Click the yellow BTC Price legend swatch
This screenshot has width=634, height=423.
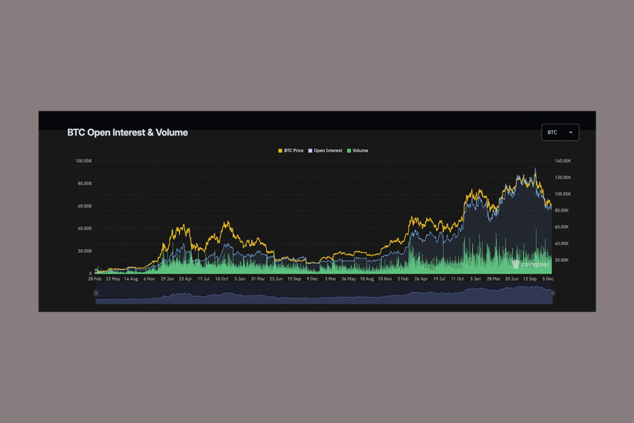(x=280, y=150)
